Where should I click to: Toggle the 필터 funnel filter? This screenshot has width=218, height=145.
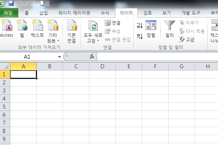[170, 29]
